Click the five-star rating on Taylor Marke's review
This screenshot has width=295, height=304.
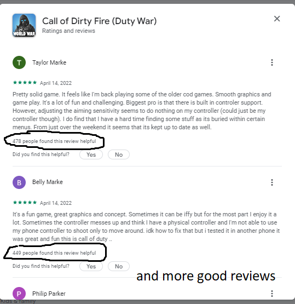pyautogui.click(x=25, y=83)
